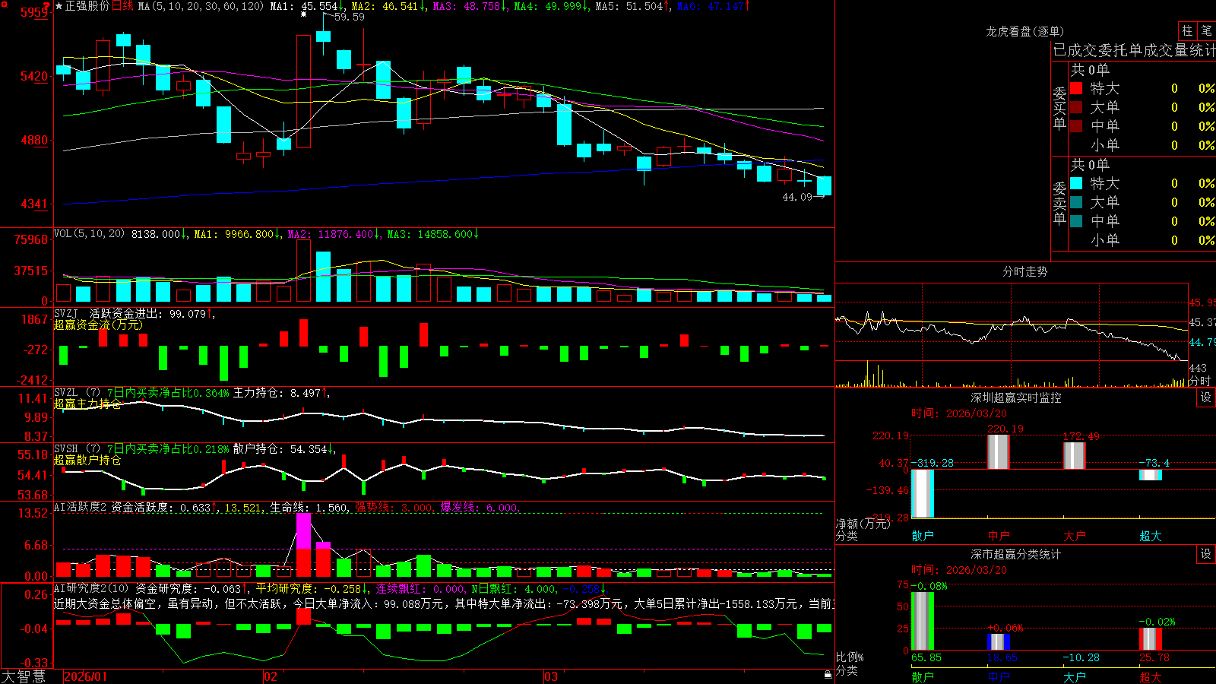Click the 强势线: 3.000 label
The height and width of the screenshot is (684, 1216).
tap(394, 508)
